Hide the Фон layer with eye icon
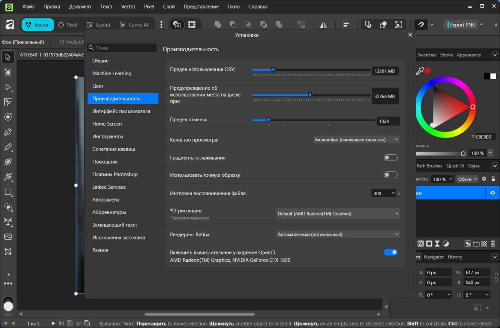The image size is (500, 328). [x=493, y=193]
